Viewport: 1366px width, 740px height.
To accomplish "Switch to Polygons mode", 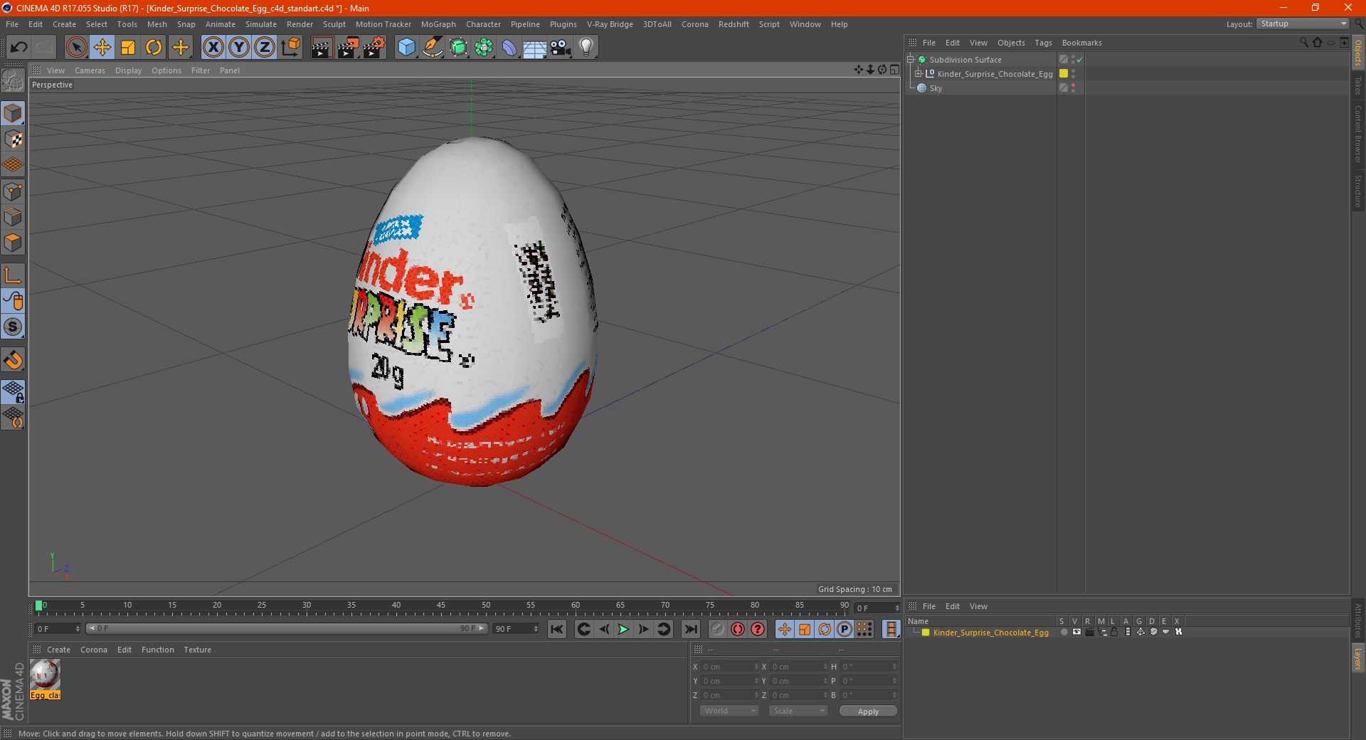I will (13, 243).
